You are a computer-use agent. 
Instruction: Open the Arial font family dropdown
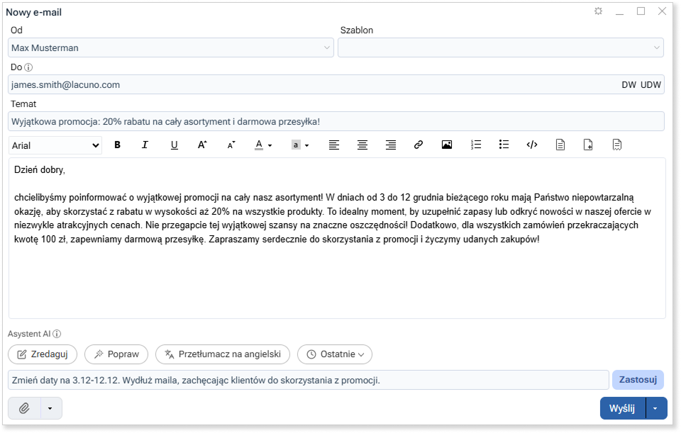pyautogui.click(x=56, y=145)
